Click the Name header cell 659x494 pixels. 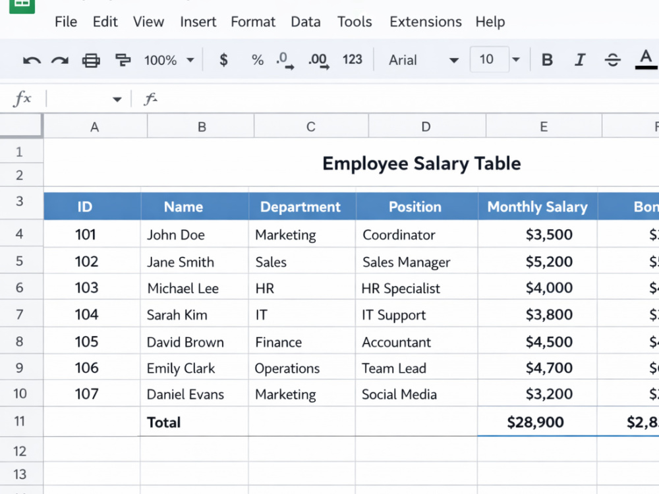pyautogui.click(x=194, y=206)
